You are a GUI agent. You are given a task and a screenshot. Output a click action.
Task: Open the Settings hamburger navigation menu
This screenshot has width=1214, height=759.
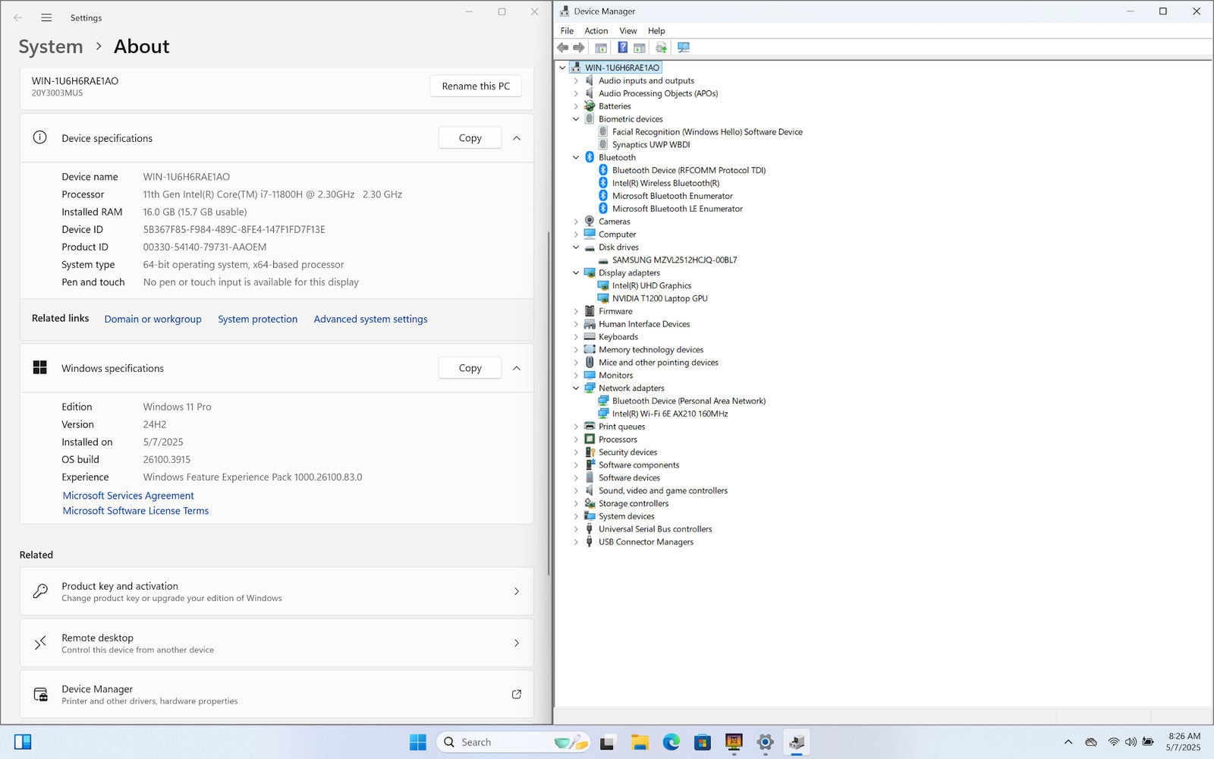46,17
